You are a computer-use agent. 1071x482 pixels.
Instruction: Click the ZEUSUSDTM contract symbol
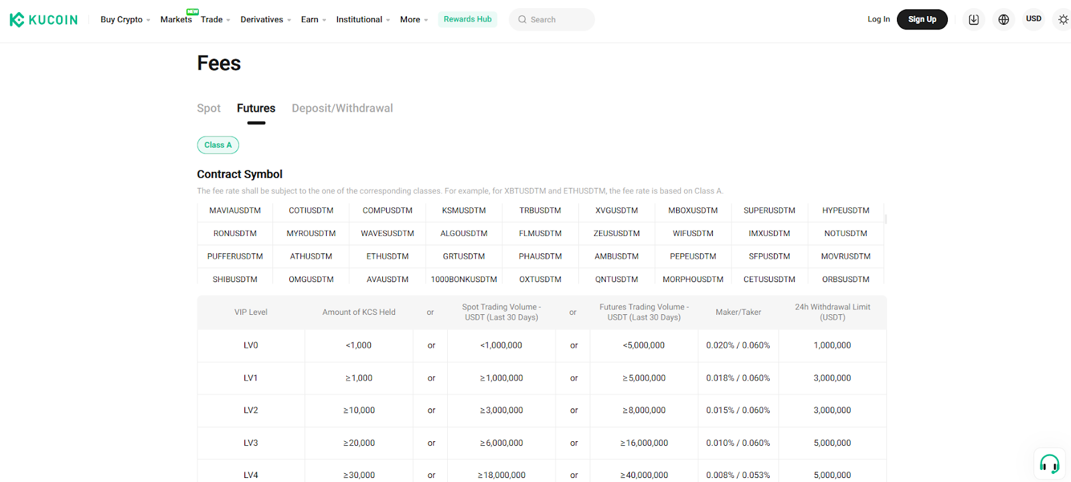[x=616, y=233]
